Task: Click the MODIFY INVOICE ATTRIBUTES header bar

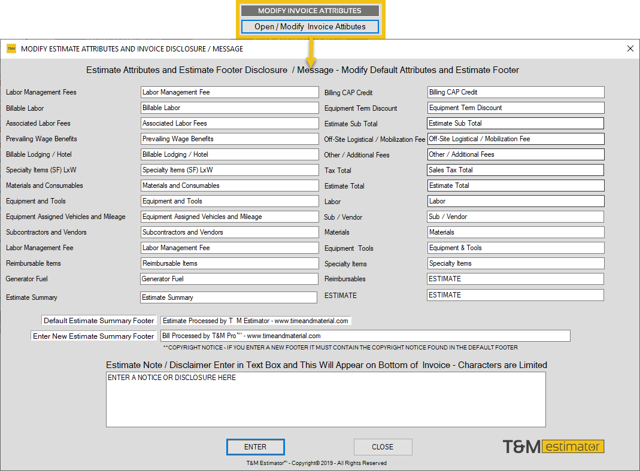Action: (x=310, y=11)
